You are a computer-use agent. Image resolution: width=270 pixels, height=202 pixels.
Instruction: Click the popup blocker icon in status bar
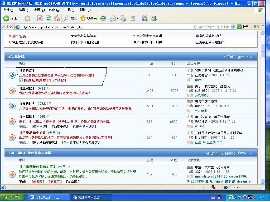point(213,187)
